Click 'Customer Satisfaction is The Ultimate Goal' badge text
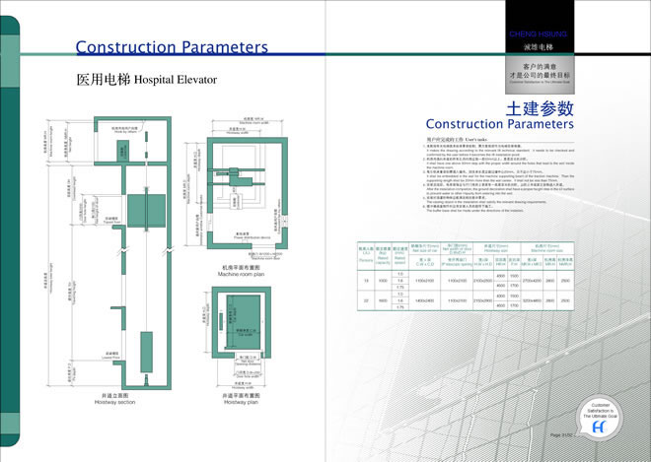The image size is (651, 462). point(601,410)
